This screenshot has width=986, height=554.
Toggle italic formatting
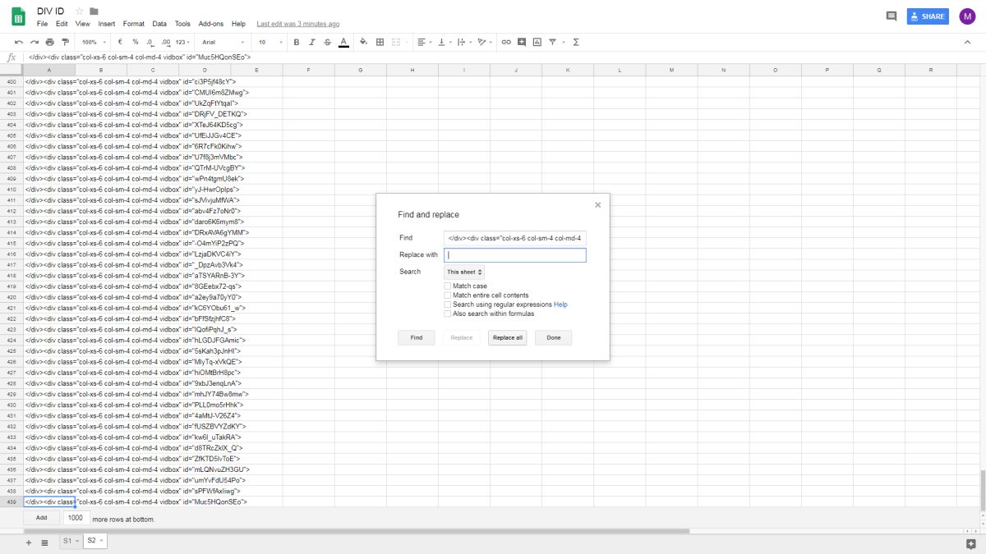click(x=312, y=42)
